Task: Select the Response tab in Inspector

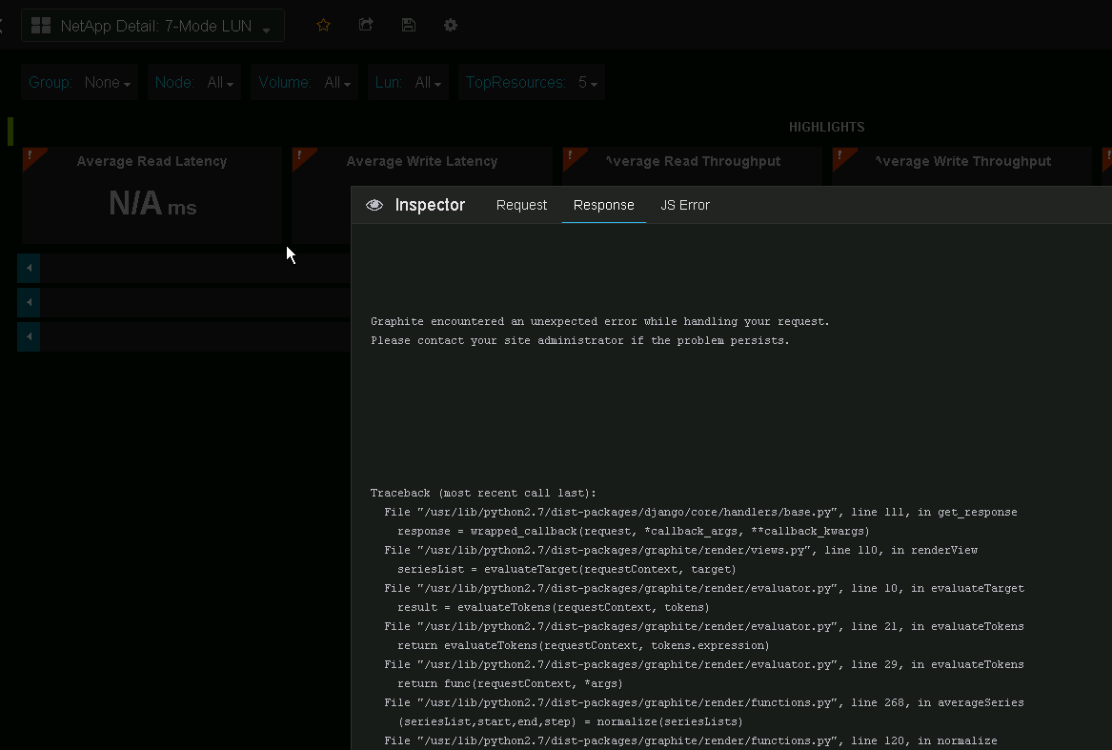Action: pos(603,205)
